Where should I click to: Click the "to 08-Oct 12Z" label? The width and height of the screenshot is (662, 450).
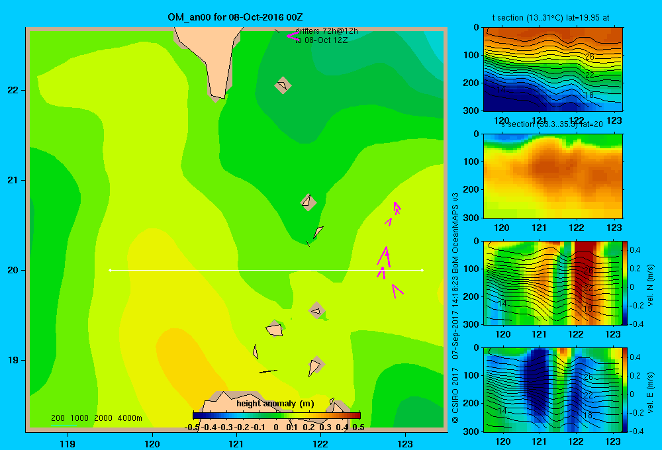(x=321, y=40)
